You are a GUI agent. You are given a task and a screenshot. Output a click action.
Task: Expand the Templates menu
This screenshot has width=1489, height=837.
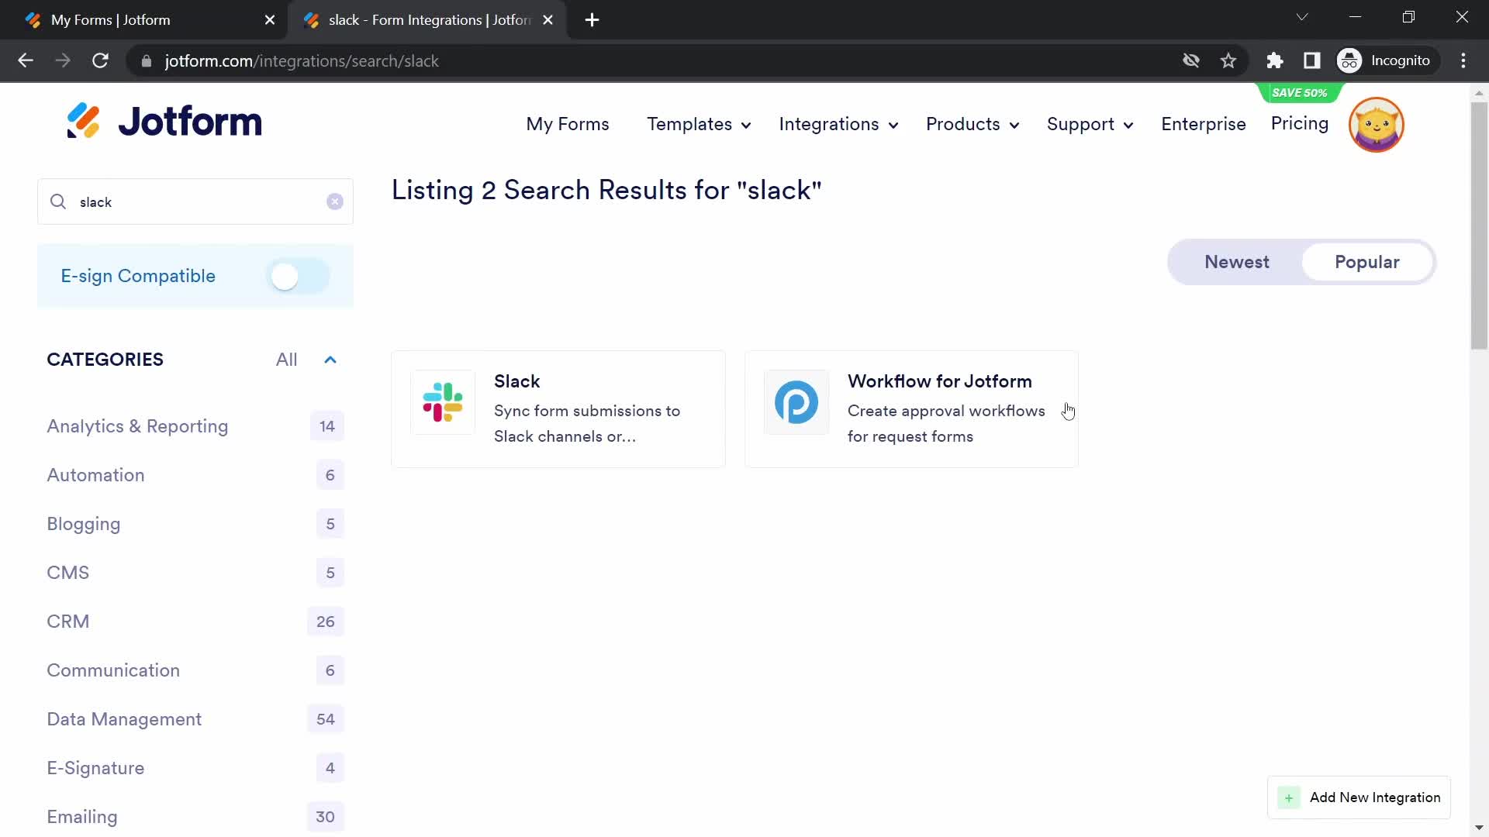tap(699, 124)
